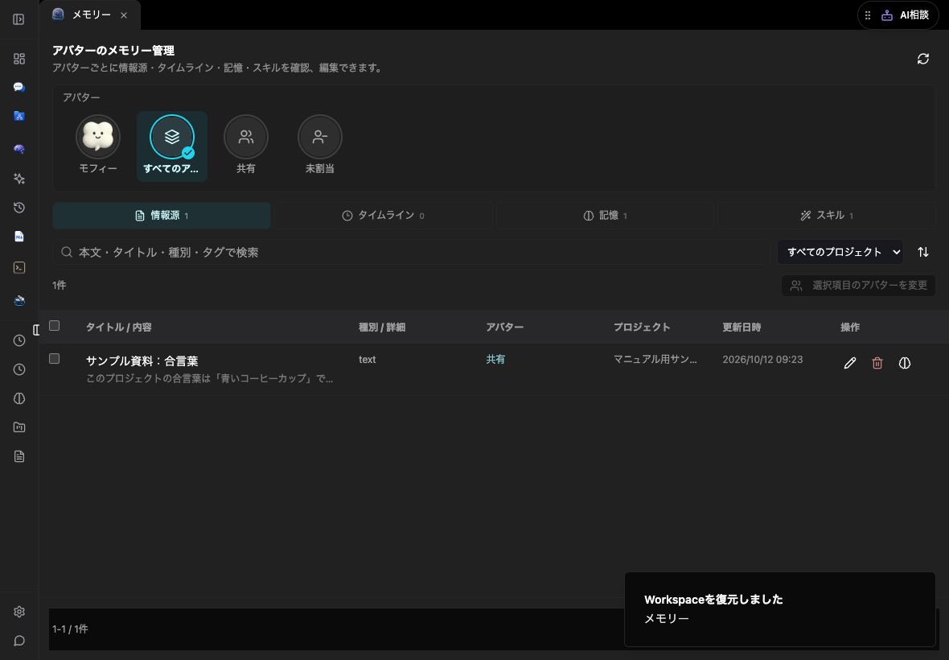Select the 共有 avatar filter
This screenshot has width=949, height=660.
(246, 146)
